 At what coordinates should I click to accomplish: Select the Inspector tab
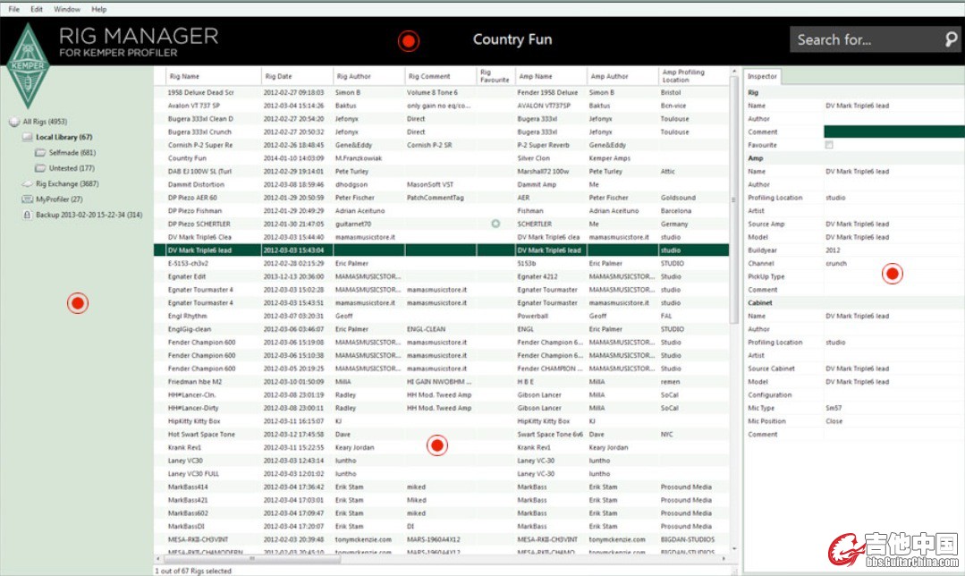click(x=762, y=76)
